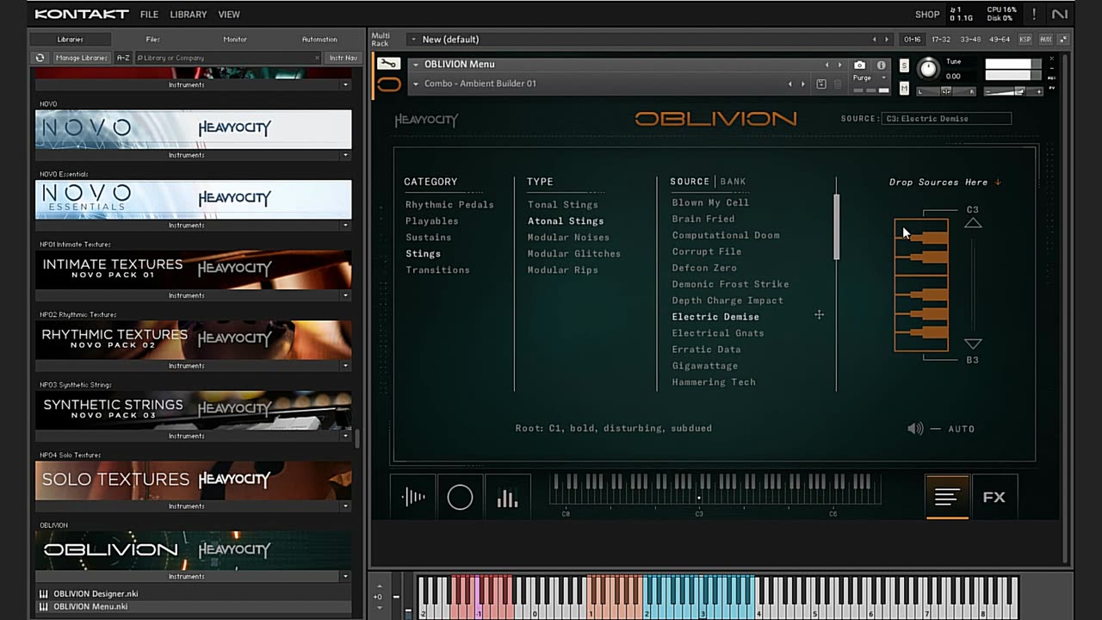The height and width of the screenshot is (620, 1102).
Task: Delete the snapshot with the trash icon
Action: 838,84
